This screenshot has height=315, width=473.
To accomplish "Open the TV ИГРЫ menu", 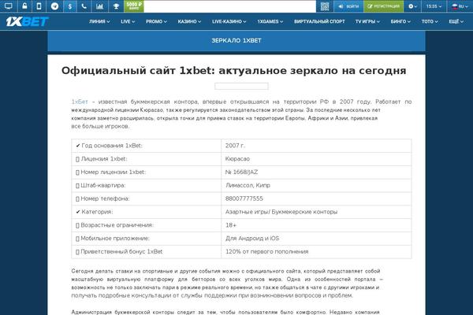I will tap(367, 21).
